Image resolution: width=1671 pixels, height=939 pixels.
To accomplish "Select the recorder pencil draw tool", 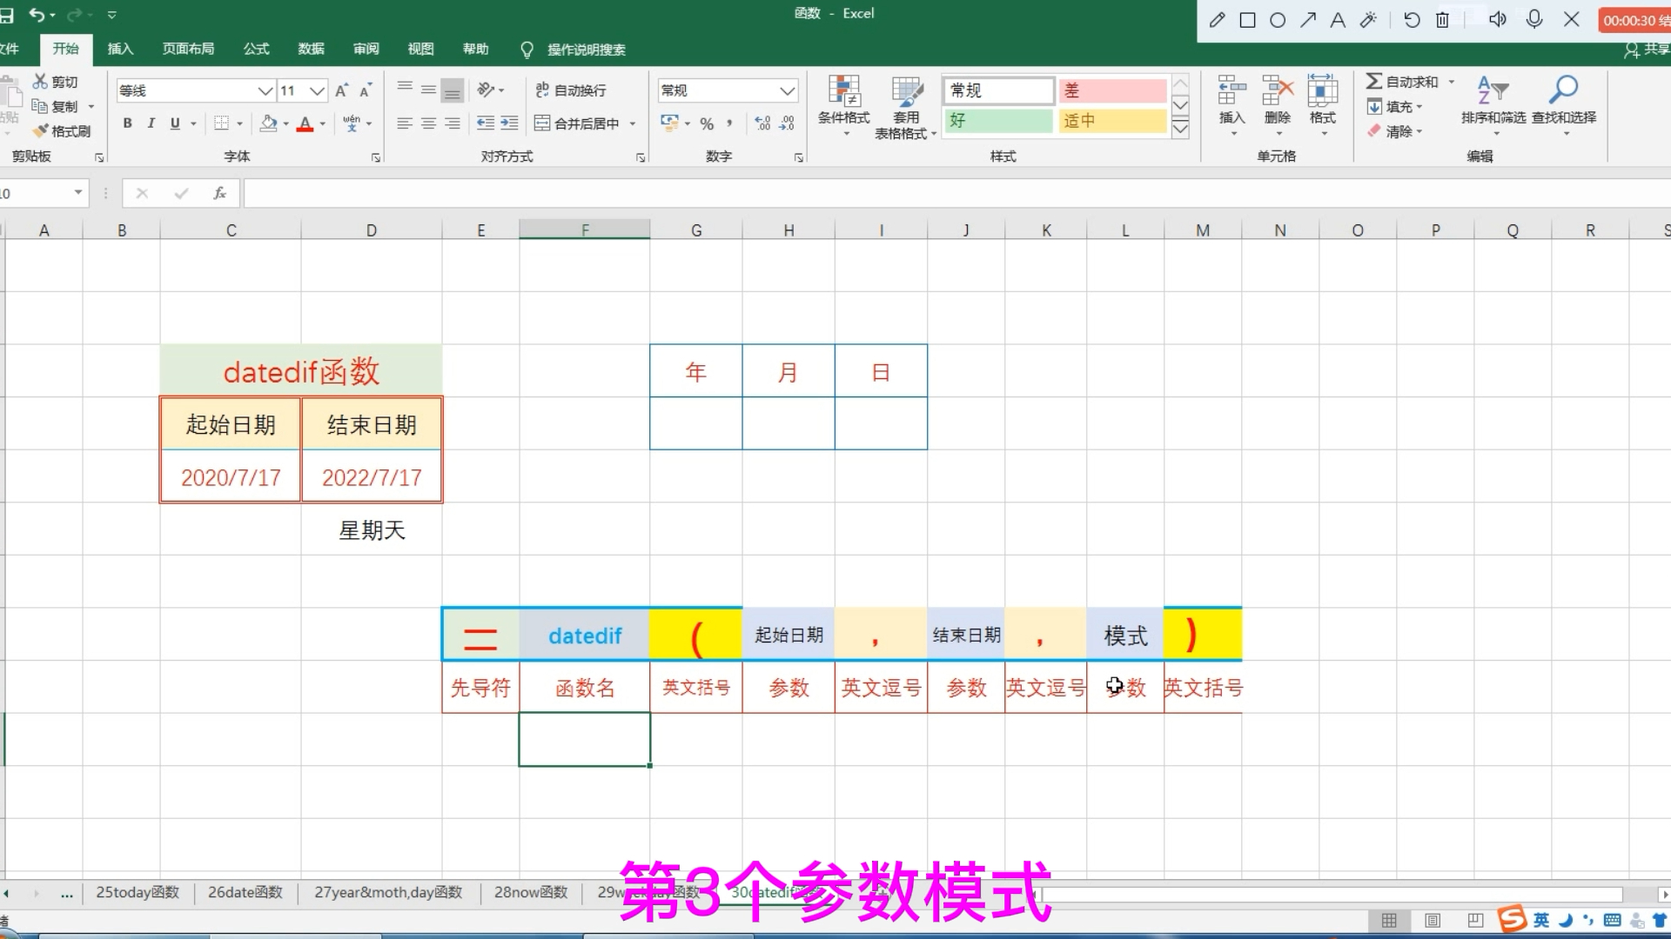I will 1217,19.
